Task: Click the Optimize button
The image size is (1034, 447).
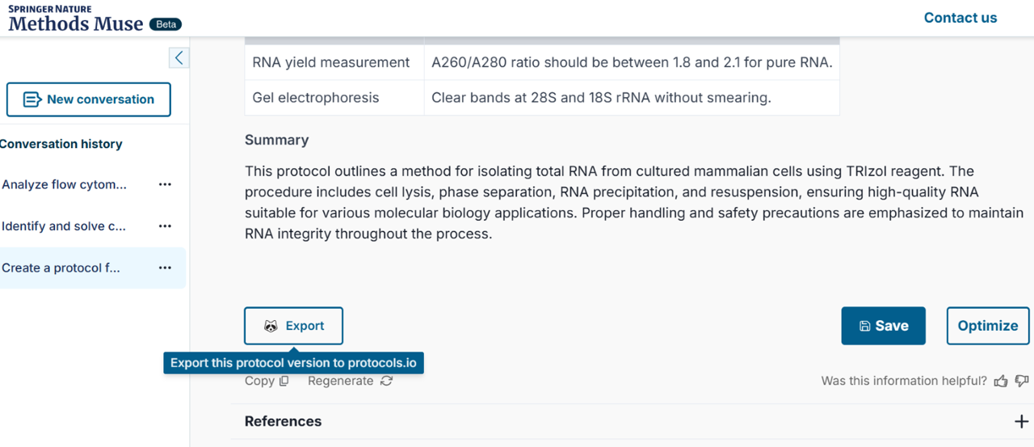Action: (x=987, y=326)
